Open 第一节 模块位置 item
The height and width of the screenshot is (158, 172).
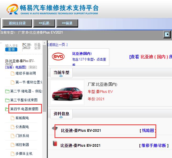point(29,82)
